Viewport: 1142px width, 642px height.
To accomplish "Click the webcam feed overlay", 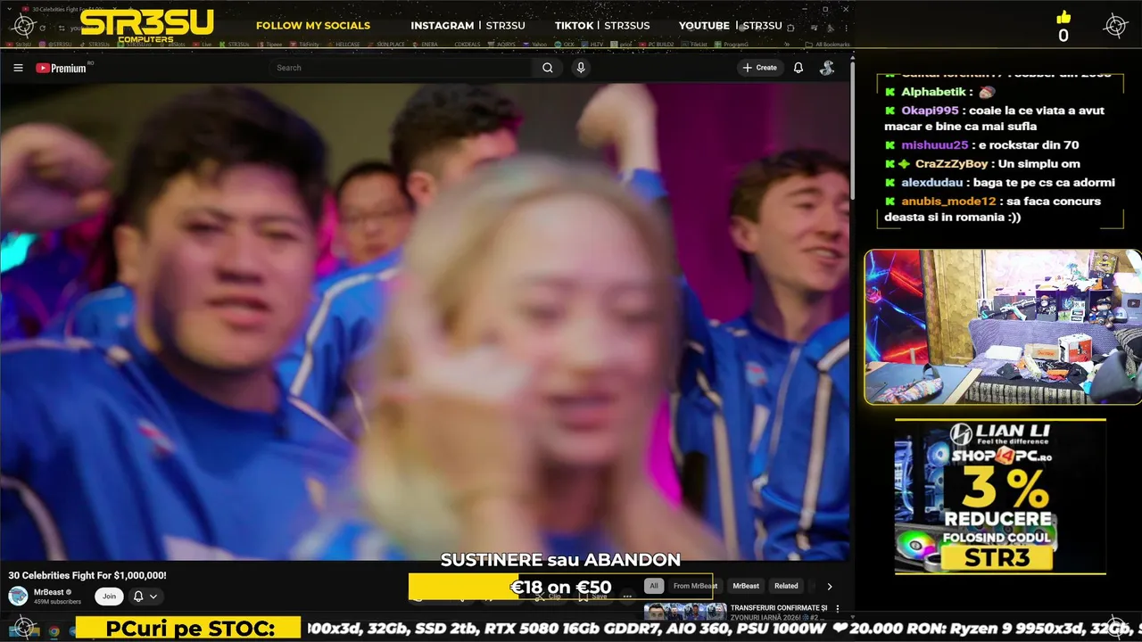I will coord(1003,326).
